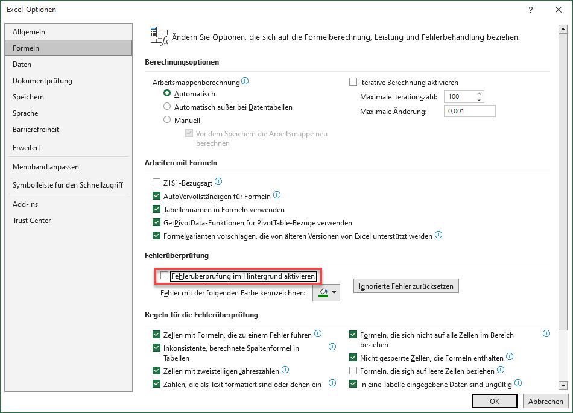This screenshot has width=573, height=413.
Task: Click info icon next to Nicht gesperrte Zellen
Action: [x=510, y=356]
